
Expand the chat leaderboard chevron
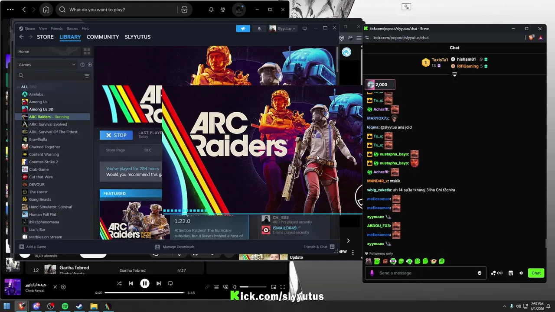pos(454,75)
